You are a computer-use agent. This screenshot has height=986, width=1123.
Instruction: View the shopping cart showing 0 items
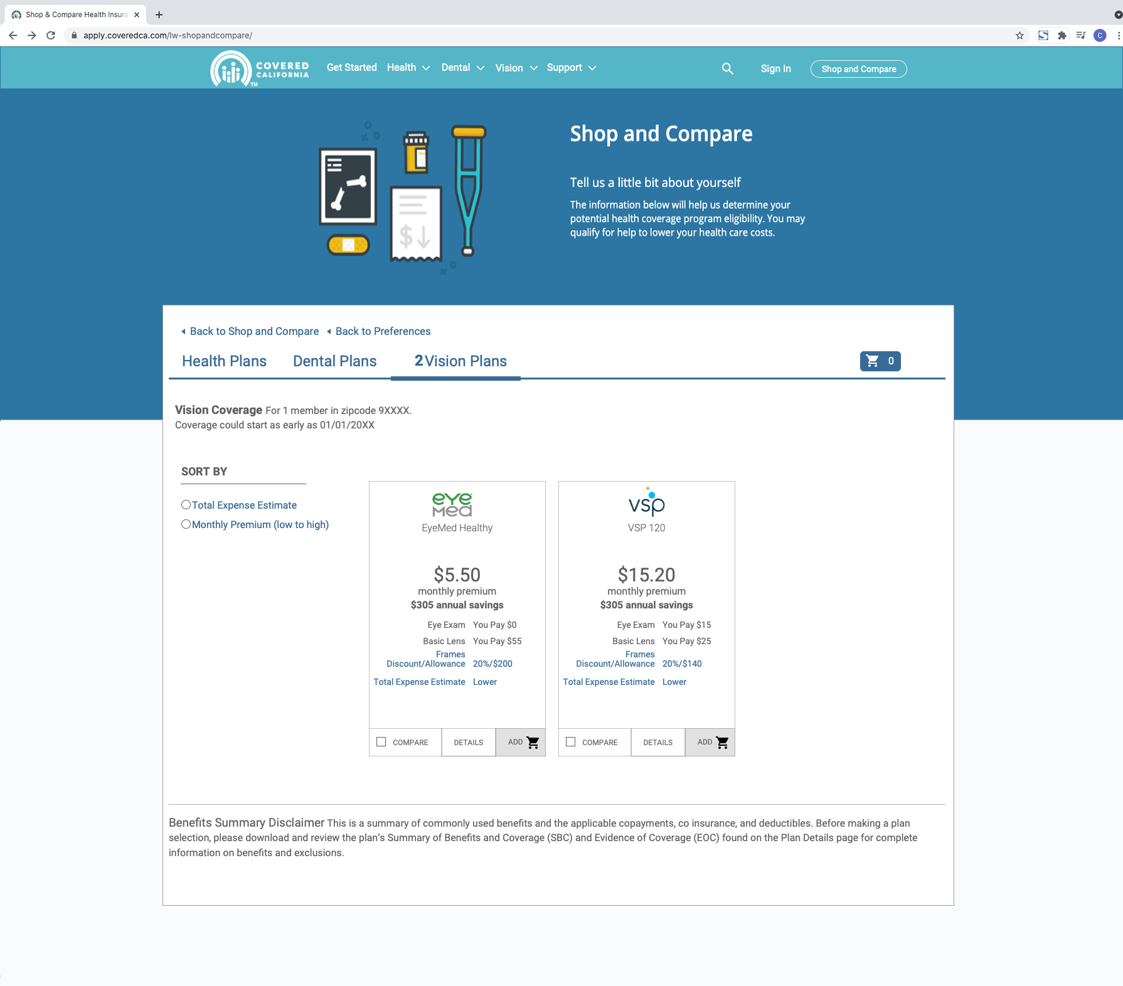tap(879, 361)
